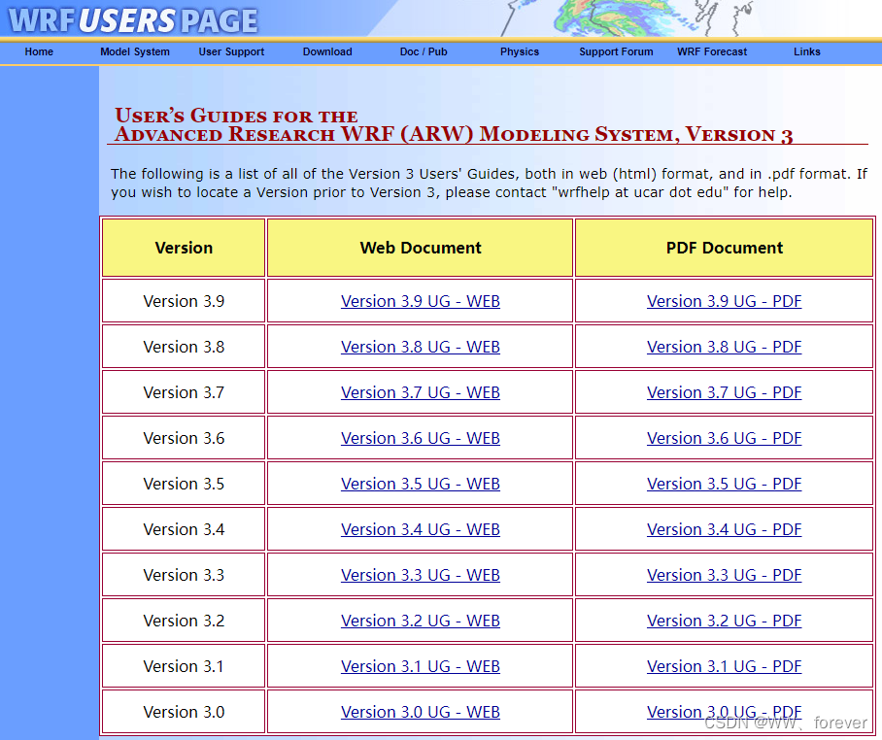
Task: Open Version 3.5 UG - PDF link
Action: (724, 484)
